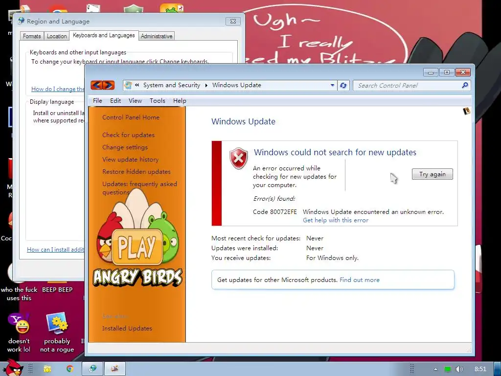501x376 pixels.
Task: Open Updates: frequently asked questions
Action: coord(139,188)
